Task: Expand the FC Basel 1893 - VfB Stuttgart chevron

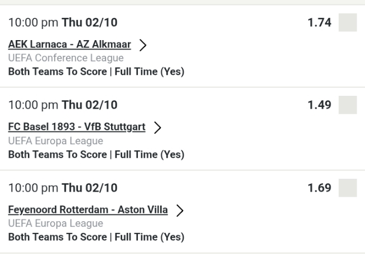Action: tap(157, 128)
